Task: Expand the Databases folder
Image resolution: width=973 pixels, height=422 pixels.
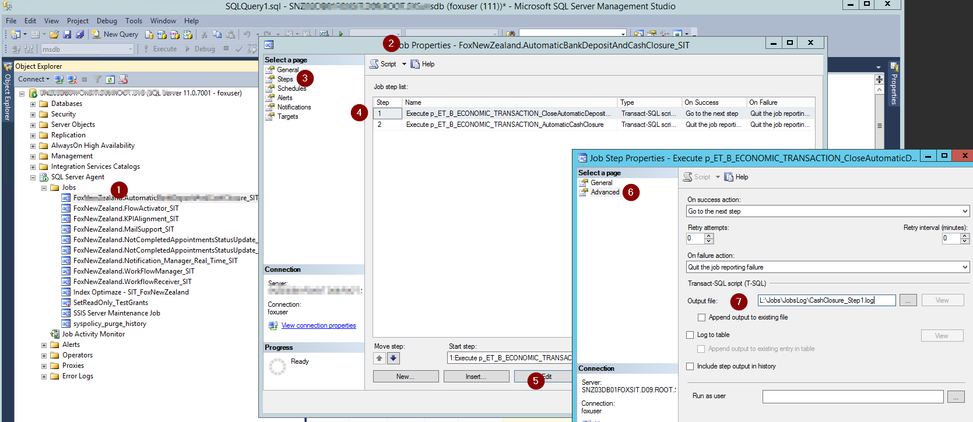Action: [33, 104]
